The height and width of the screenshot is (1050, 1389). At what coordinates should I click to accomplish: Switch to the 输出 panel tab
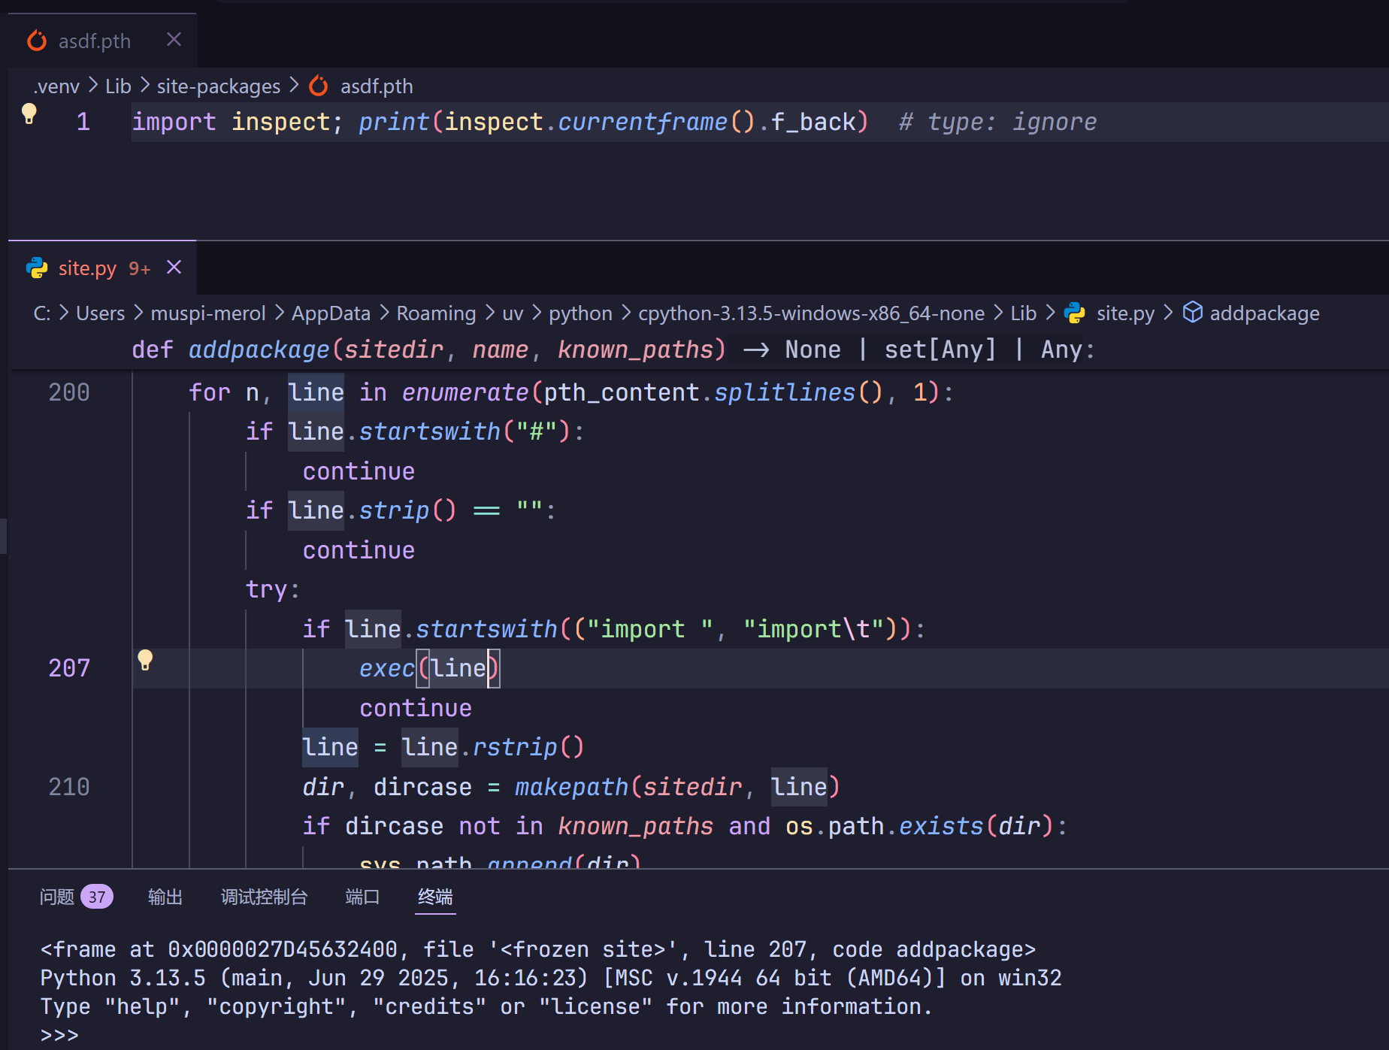click(x=165, y=896)
